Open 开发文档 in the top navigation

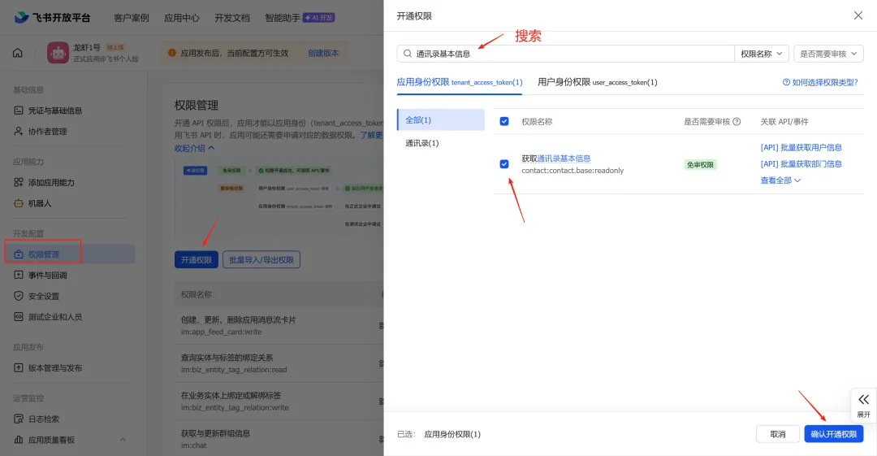(232, 18)
